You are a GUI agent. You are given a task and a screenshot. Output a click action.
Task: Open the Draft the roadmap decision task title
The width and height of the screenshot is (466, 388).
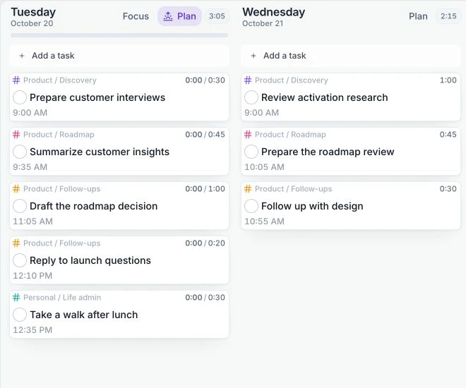click(94, 206)
